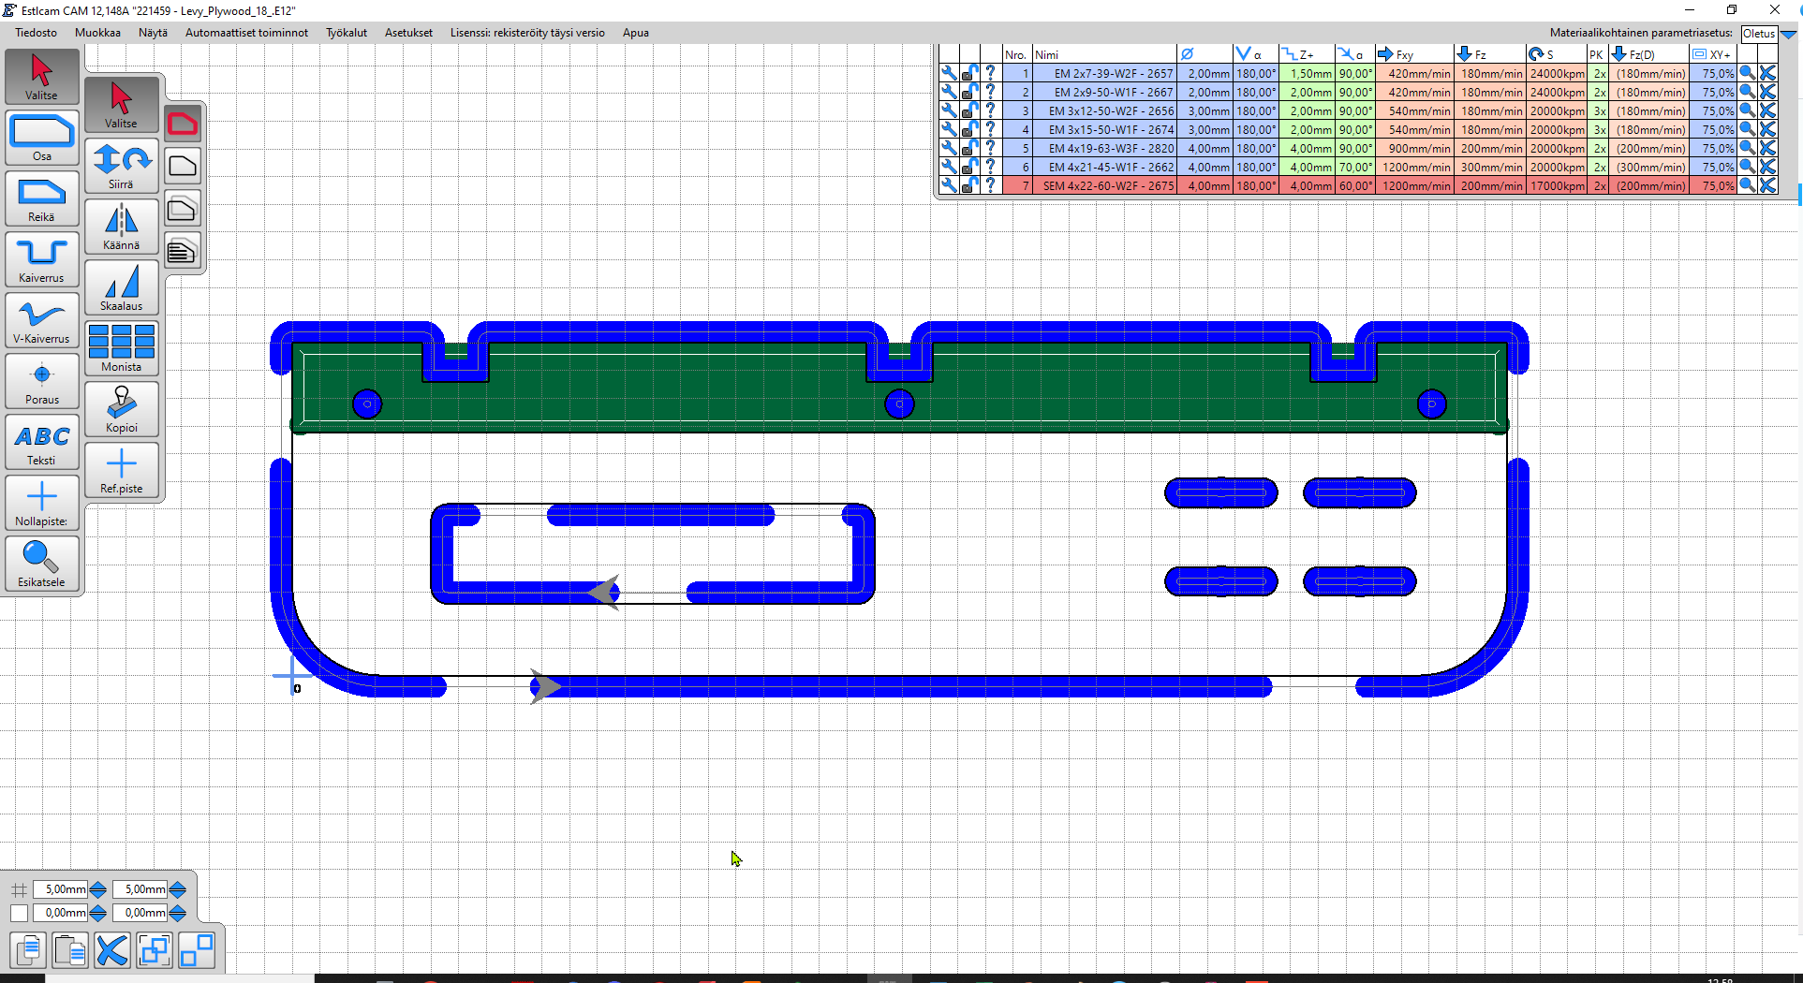Choose the Kaiverrus engraving tool
Image resolution: width=1803 pixels, height=983 pixels.
(x=41, y=258)
